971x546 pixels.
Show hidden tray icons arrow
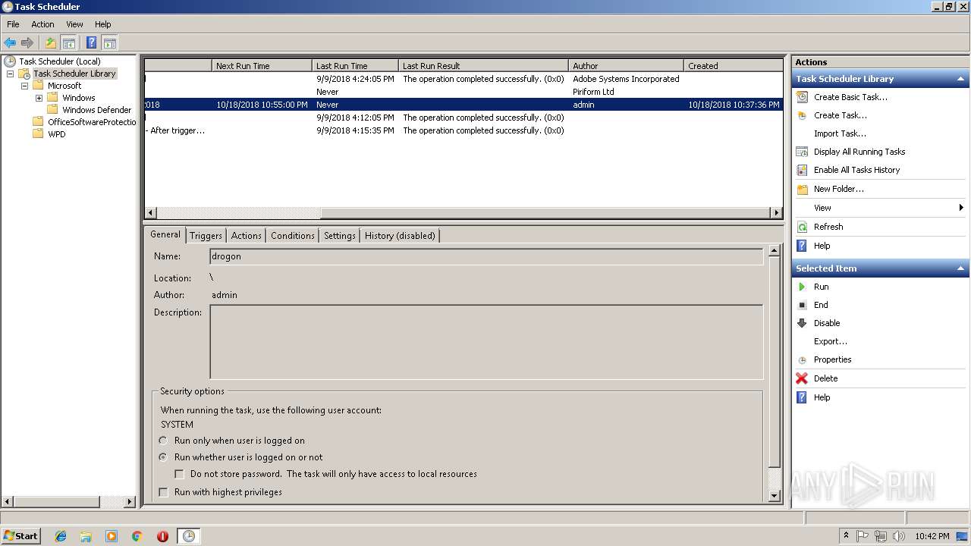(846, 536)
